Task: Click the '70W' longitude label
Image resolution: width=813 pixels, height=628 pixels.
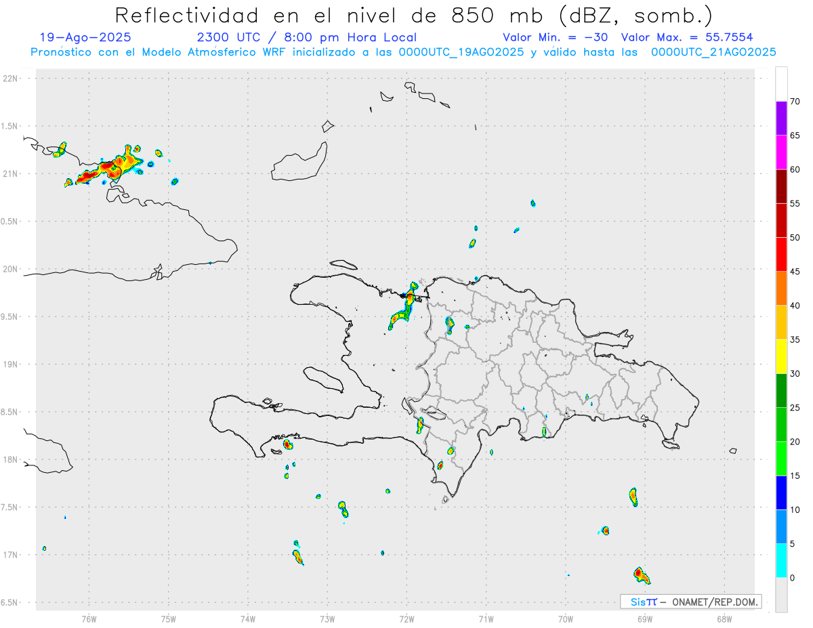Action: tap(566, 619)
